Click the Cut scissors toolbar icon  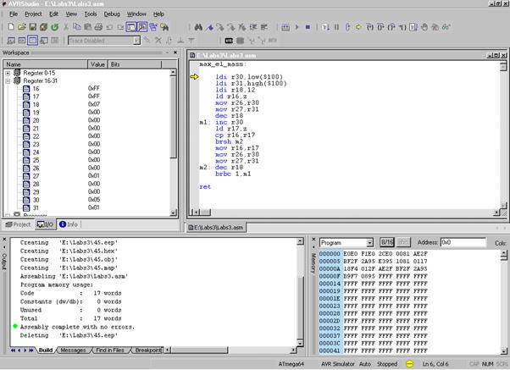(x=64, y=27)
